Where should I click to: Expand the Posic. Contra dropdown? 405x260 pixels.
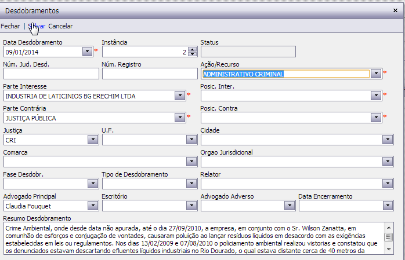376,118
